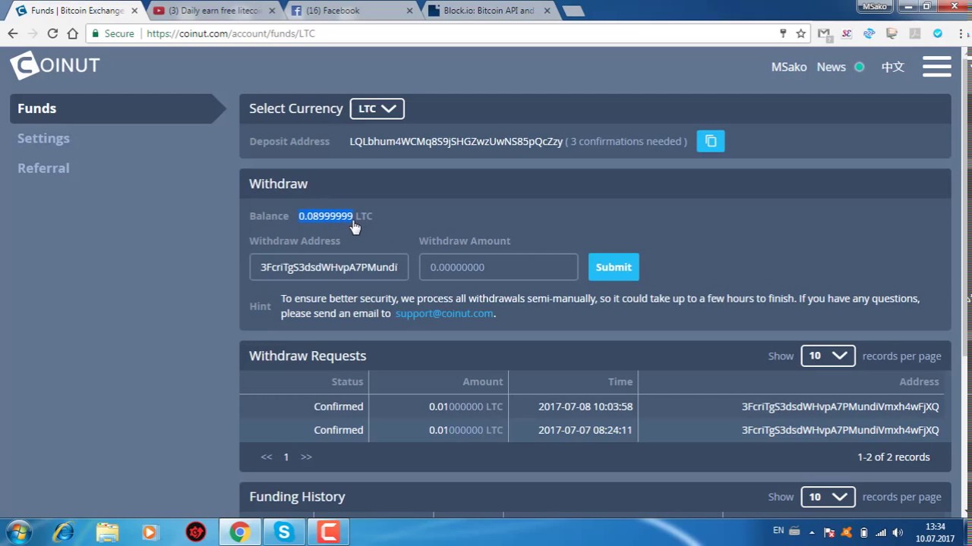This screenshot has height=546, width=972.
Task: Open Windows Explorer folder on taskbar
Action: [107, 532]
